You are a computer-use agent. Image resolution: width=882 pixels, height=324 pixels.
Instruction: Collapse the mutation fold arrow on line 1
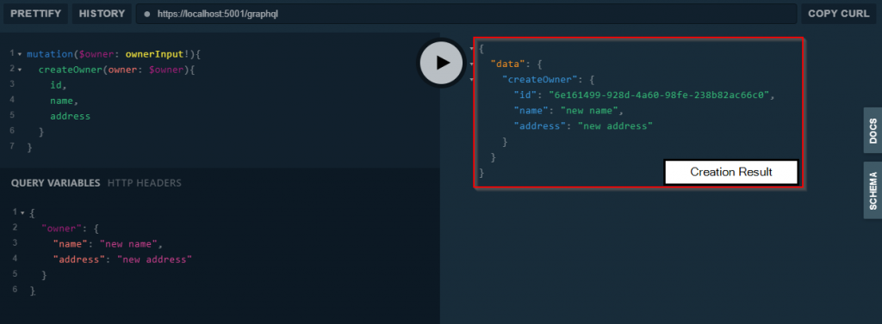(20, 54)
